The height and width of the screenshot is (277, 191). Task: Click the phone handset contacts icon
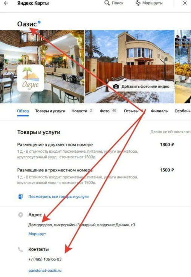pyautogui.click(x=20, y=249)
